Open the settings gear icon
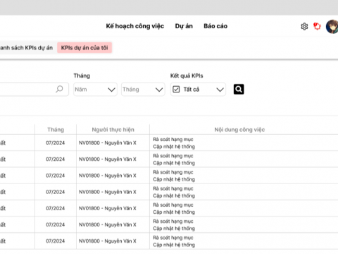 coord(304,27)
